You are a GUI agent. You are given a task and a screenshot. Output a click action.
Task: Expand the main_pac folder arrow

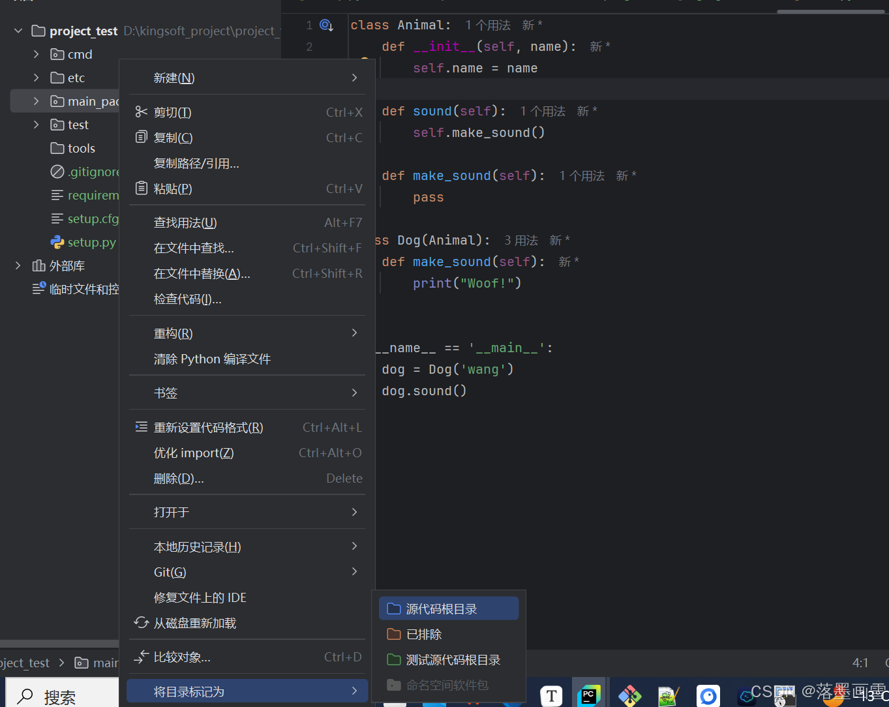click(37, 101)
